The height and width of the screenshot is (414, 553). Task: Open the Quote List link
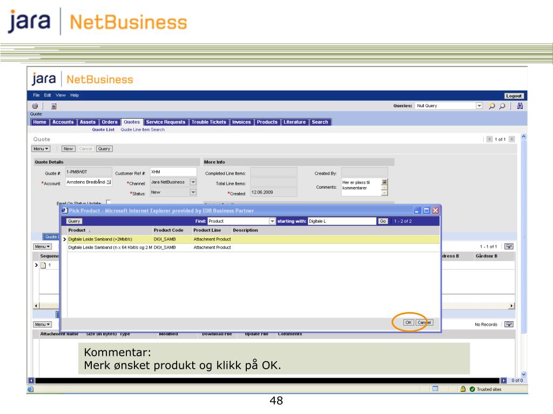click(103, 129)
